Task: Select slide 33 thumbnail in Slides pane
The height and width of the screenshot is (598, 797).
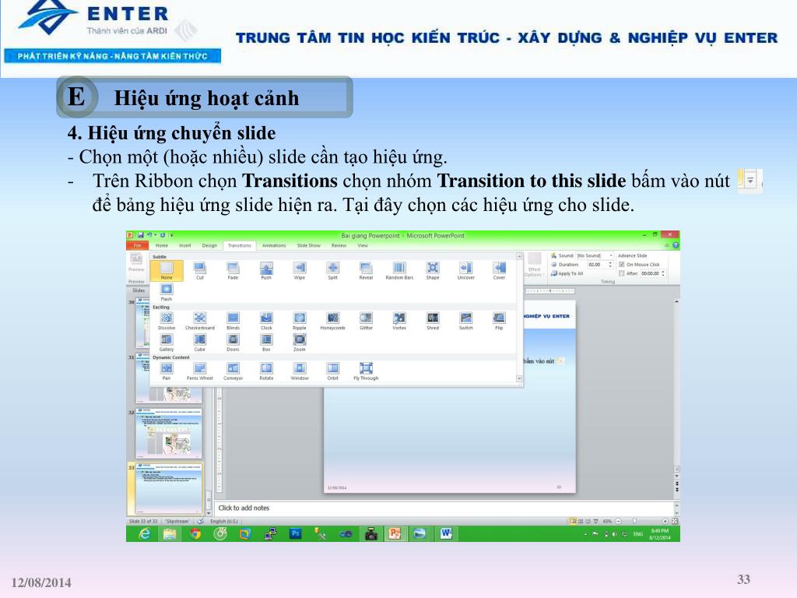Action: 169,488
